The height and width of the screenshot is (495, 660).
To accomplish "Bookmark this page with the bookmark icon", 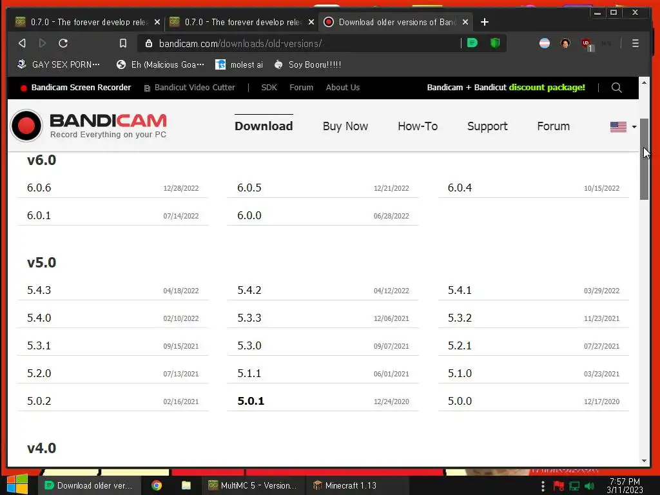I will pos(123,43).
